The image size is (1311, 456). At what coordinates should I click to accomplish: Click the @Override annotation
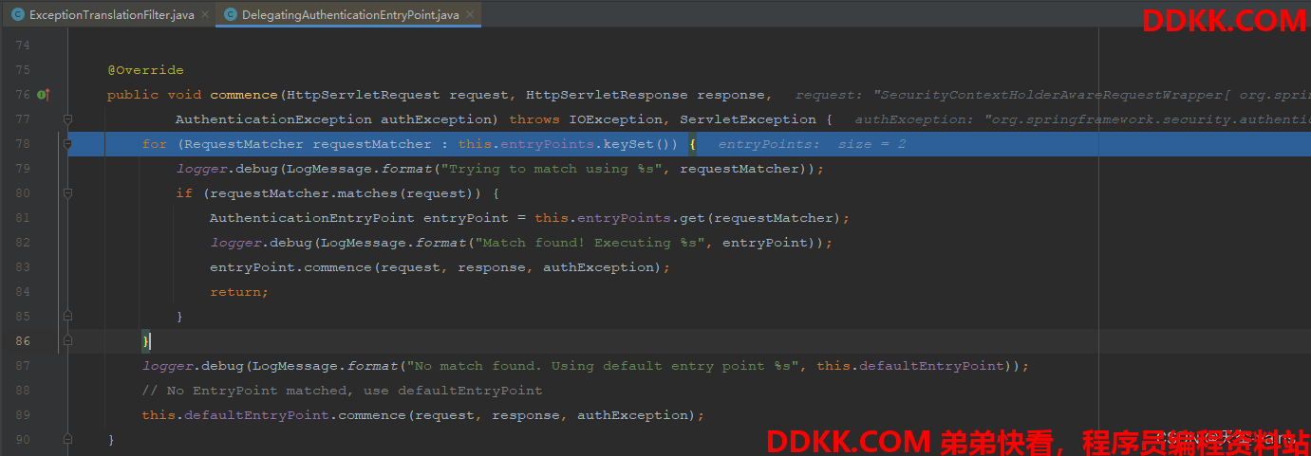(145, 70)
